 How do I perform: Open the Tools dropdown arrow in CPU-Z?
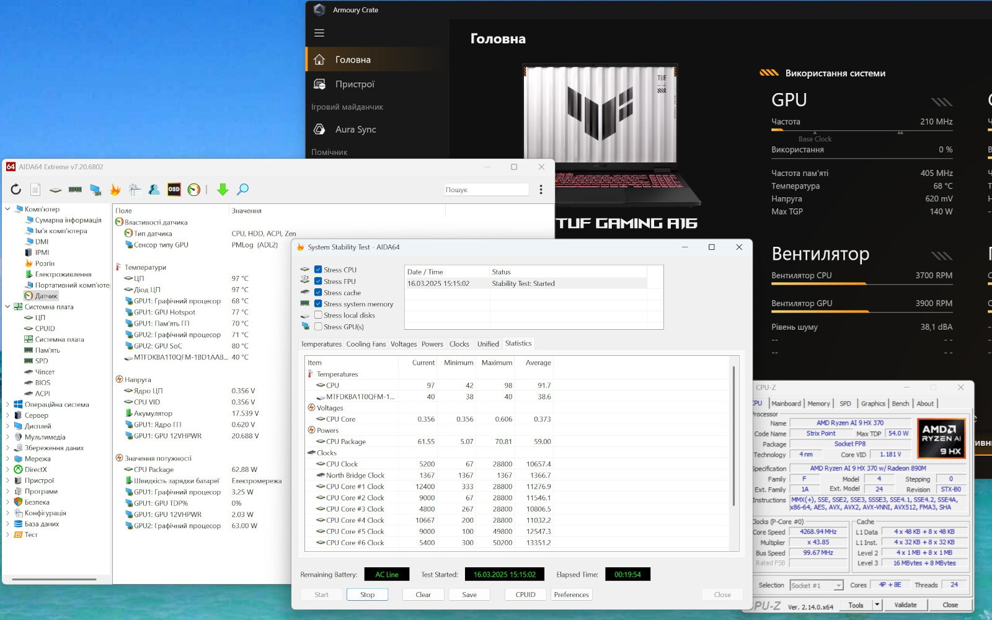click(877, 604)
